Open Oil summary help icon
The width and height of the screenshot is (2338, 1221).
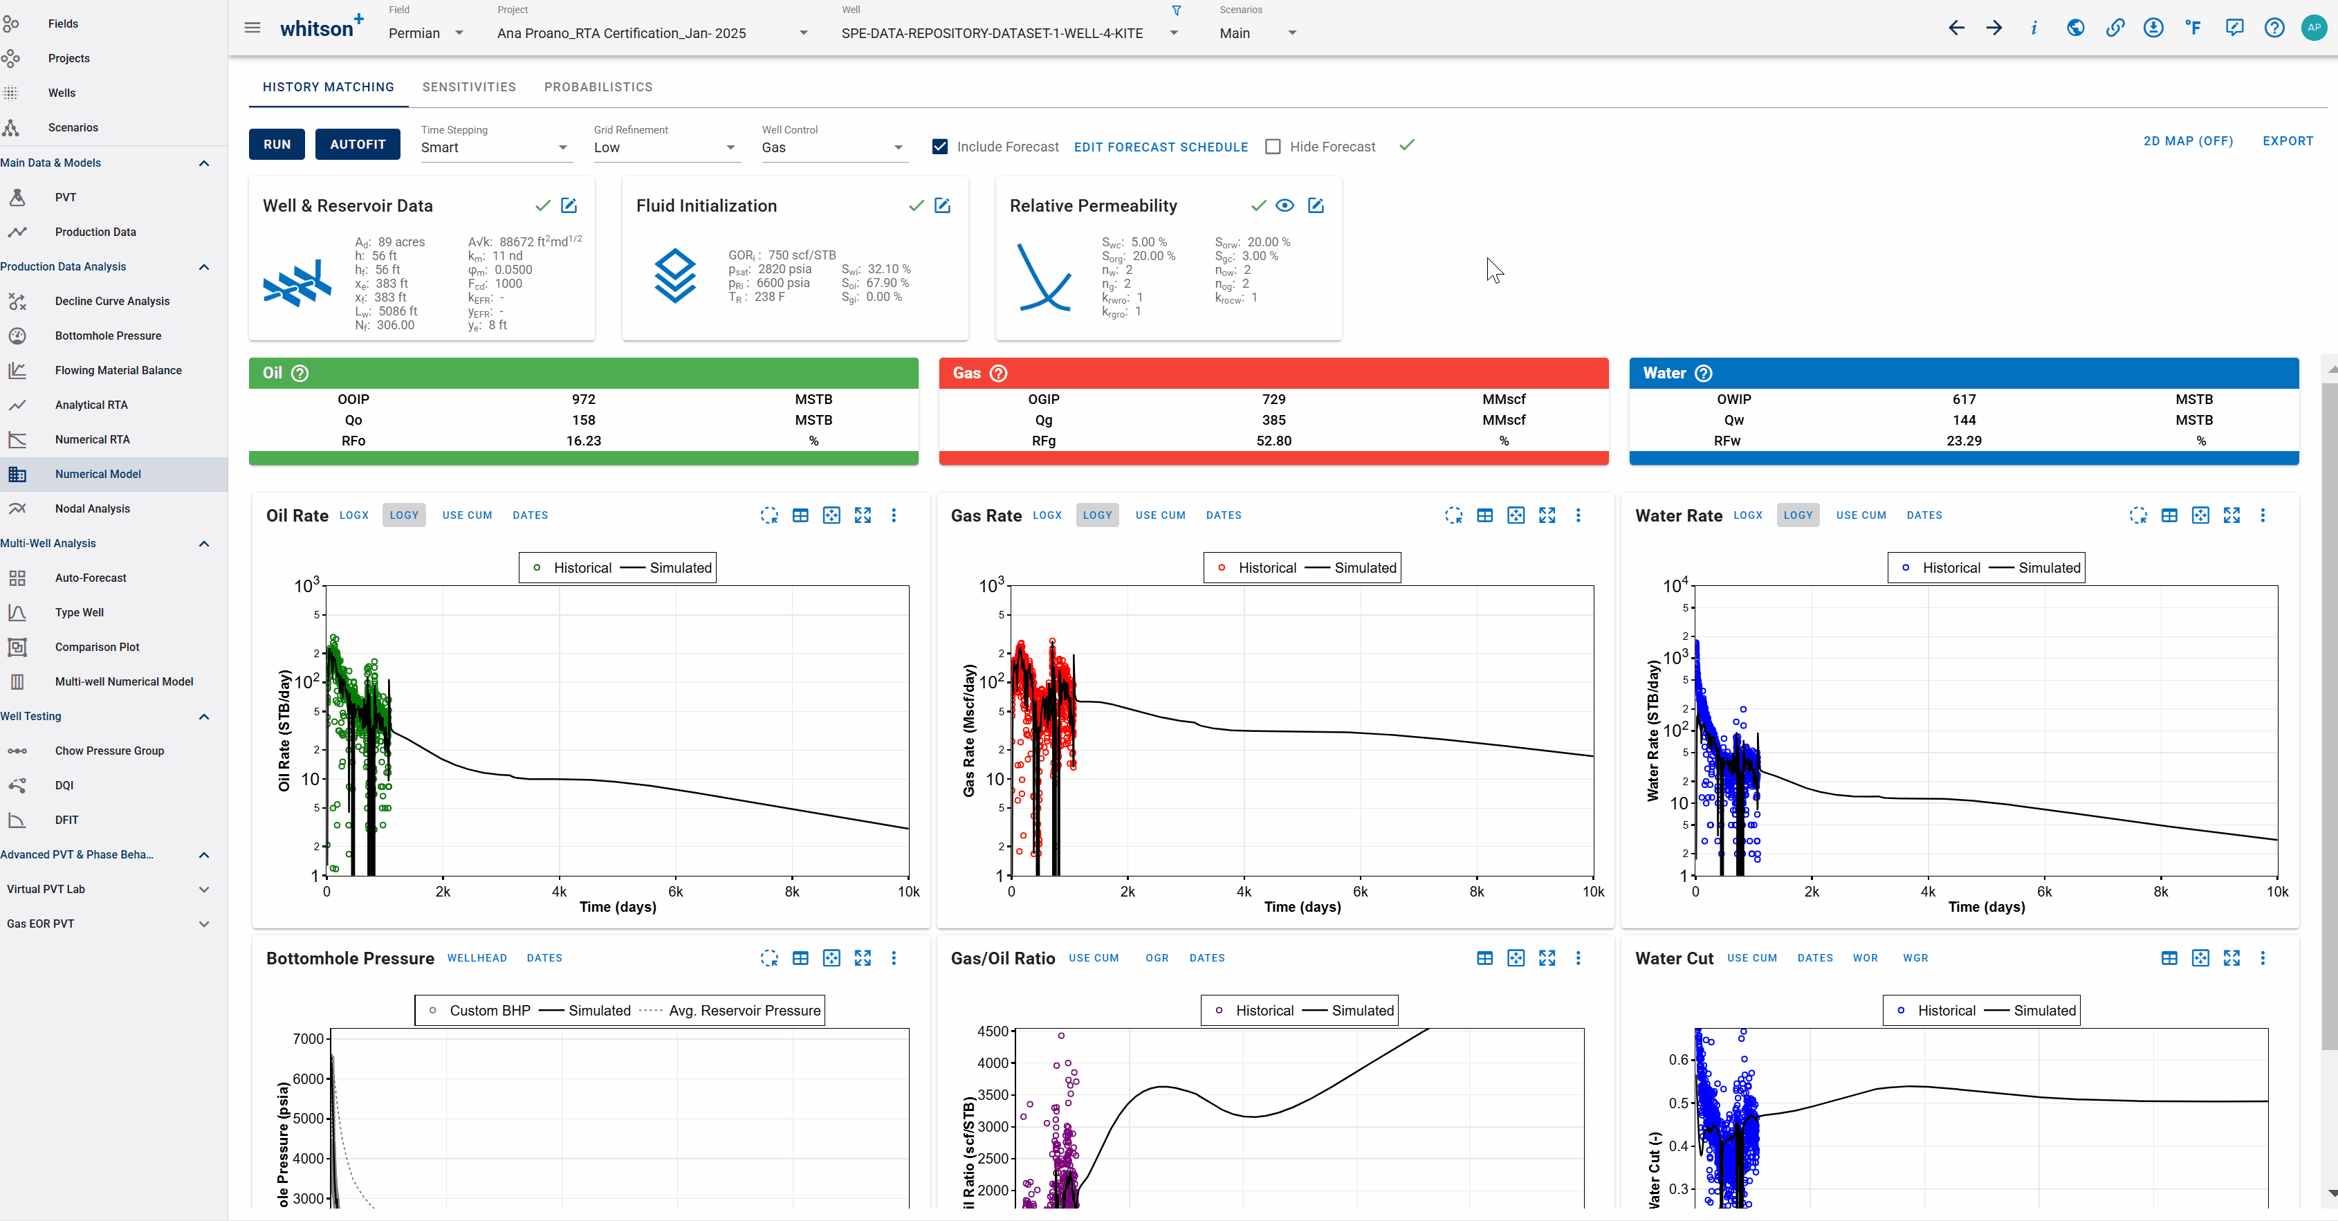pyautogui.click(x=300, y=373)
